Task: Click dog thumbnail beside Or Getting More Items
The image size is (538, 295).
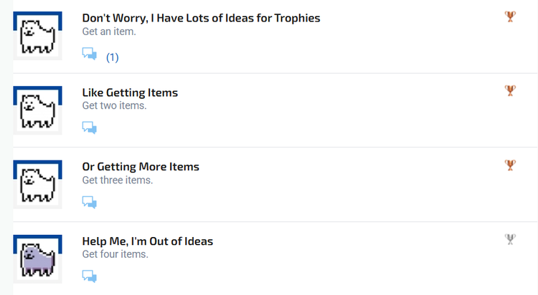Action: coord(38,184)
